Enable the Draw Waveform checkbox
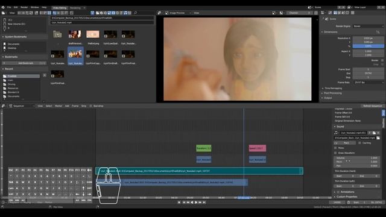Screen dimensions: 386x217 (x=335, y=153)
